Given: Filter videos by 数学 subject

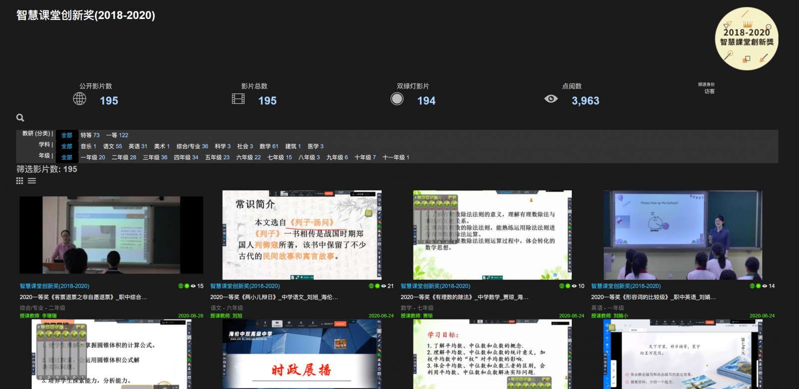Looking at the screenshot, I should coord(269,146).
